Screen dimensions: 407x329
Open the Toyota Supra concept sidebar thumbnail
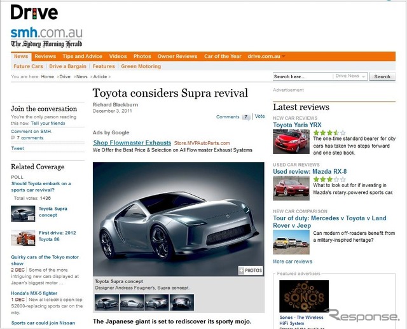tap(23, 214)
